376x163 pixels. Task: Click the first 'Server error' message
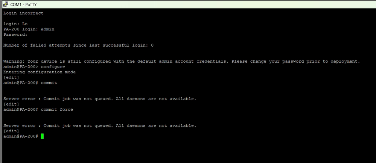[x=100, y=99]
